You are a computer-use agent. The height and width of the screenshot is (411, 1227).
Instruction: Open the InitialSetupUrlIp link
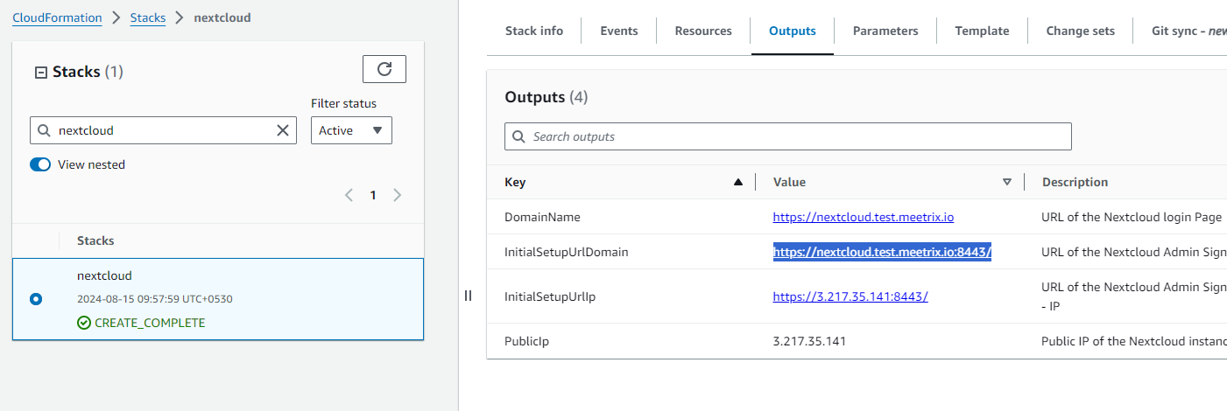pos(850,296)
